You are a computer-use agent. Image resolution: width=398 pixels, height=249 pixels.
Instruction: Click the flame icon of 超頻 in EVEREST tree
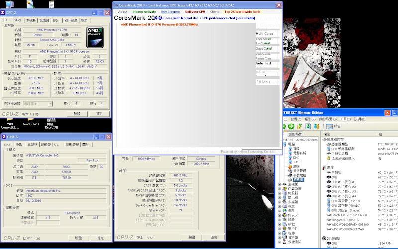click(x=290, y=166)
